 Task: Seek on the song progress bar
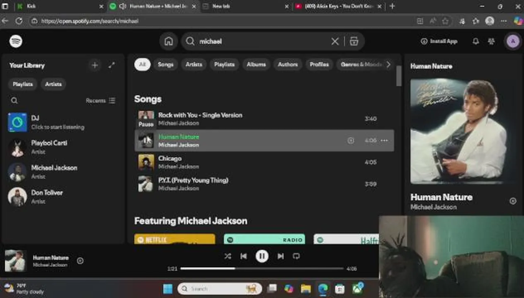pyautogui.click(x=262, y=269)
